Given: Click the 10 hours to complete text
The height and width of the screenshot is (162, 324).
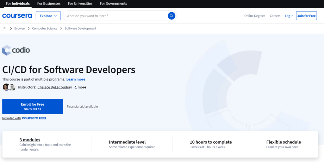Looking at the screenshot, I should pyautogui.click(x=211, y=142).
